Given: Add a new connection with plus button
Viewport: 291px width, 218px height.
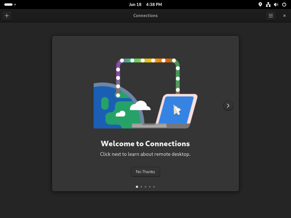Looking at the screenshot, I should click(7, 16).
